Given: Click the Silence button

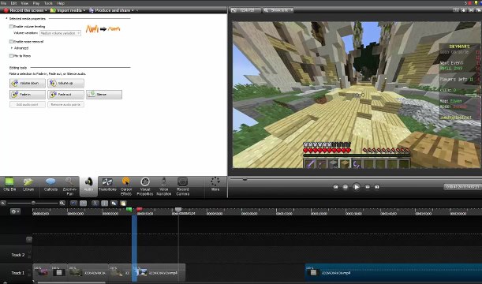Looking at the screenshot, I should click(104, 95).
